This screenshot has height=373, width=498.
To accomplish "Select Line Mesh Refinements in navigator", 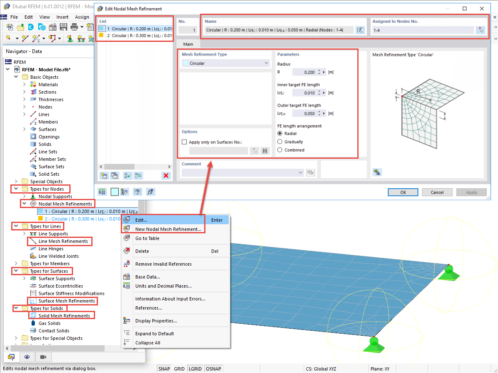I will (63, 241).
